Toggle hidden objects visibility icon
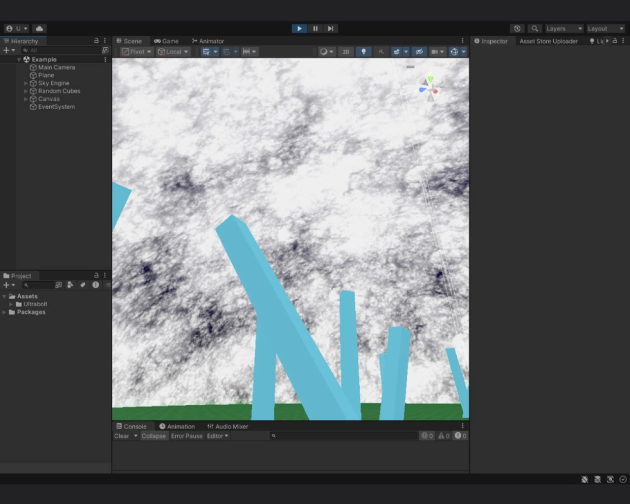 (x=419, y=52)
